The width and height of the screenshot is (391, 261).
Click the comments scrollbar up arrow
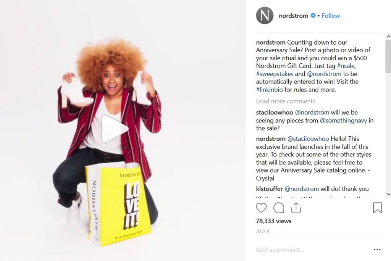coord(388,36)
